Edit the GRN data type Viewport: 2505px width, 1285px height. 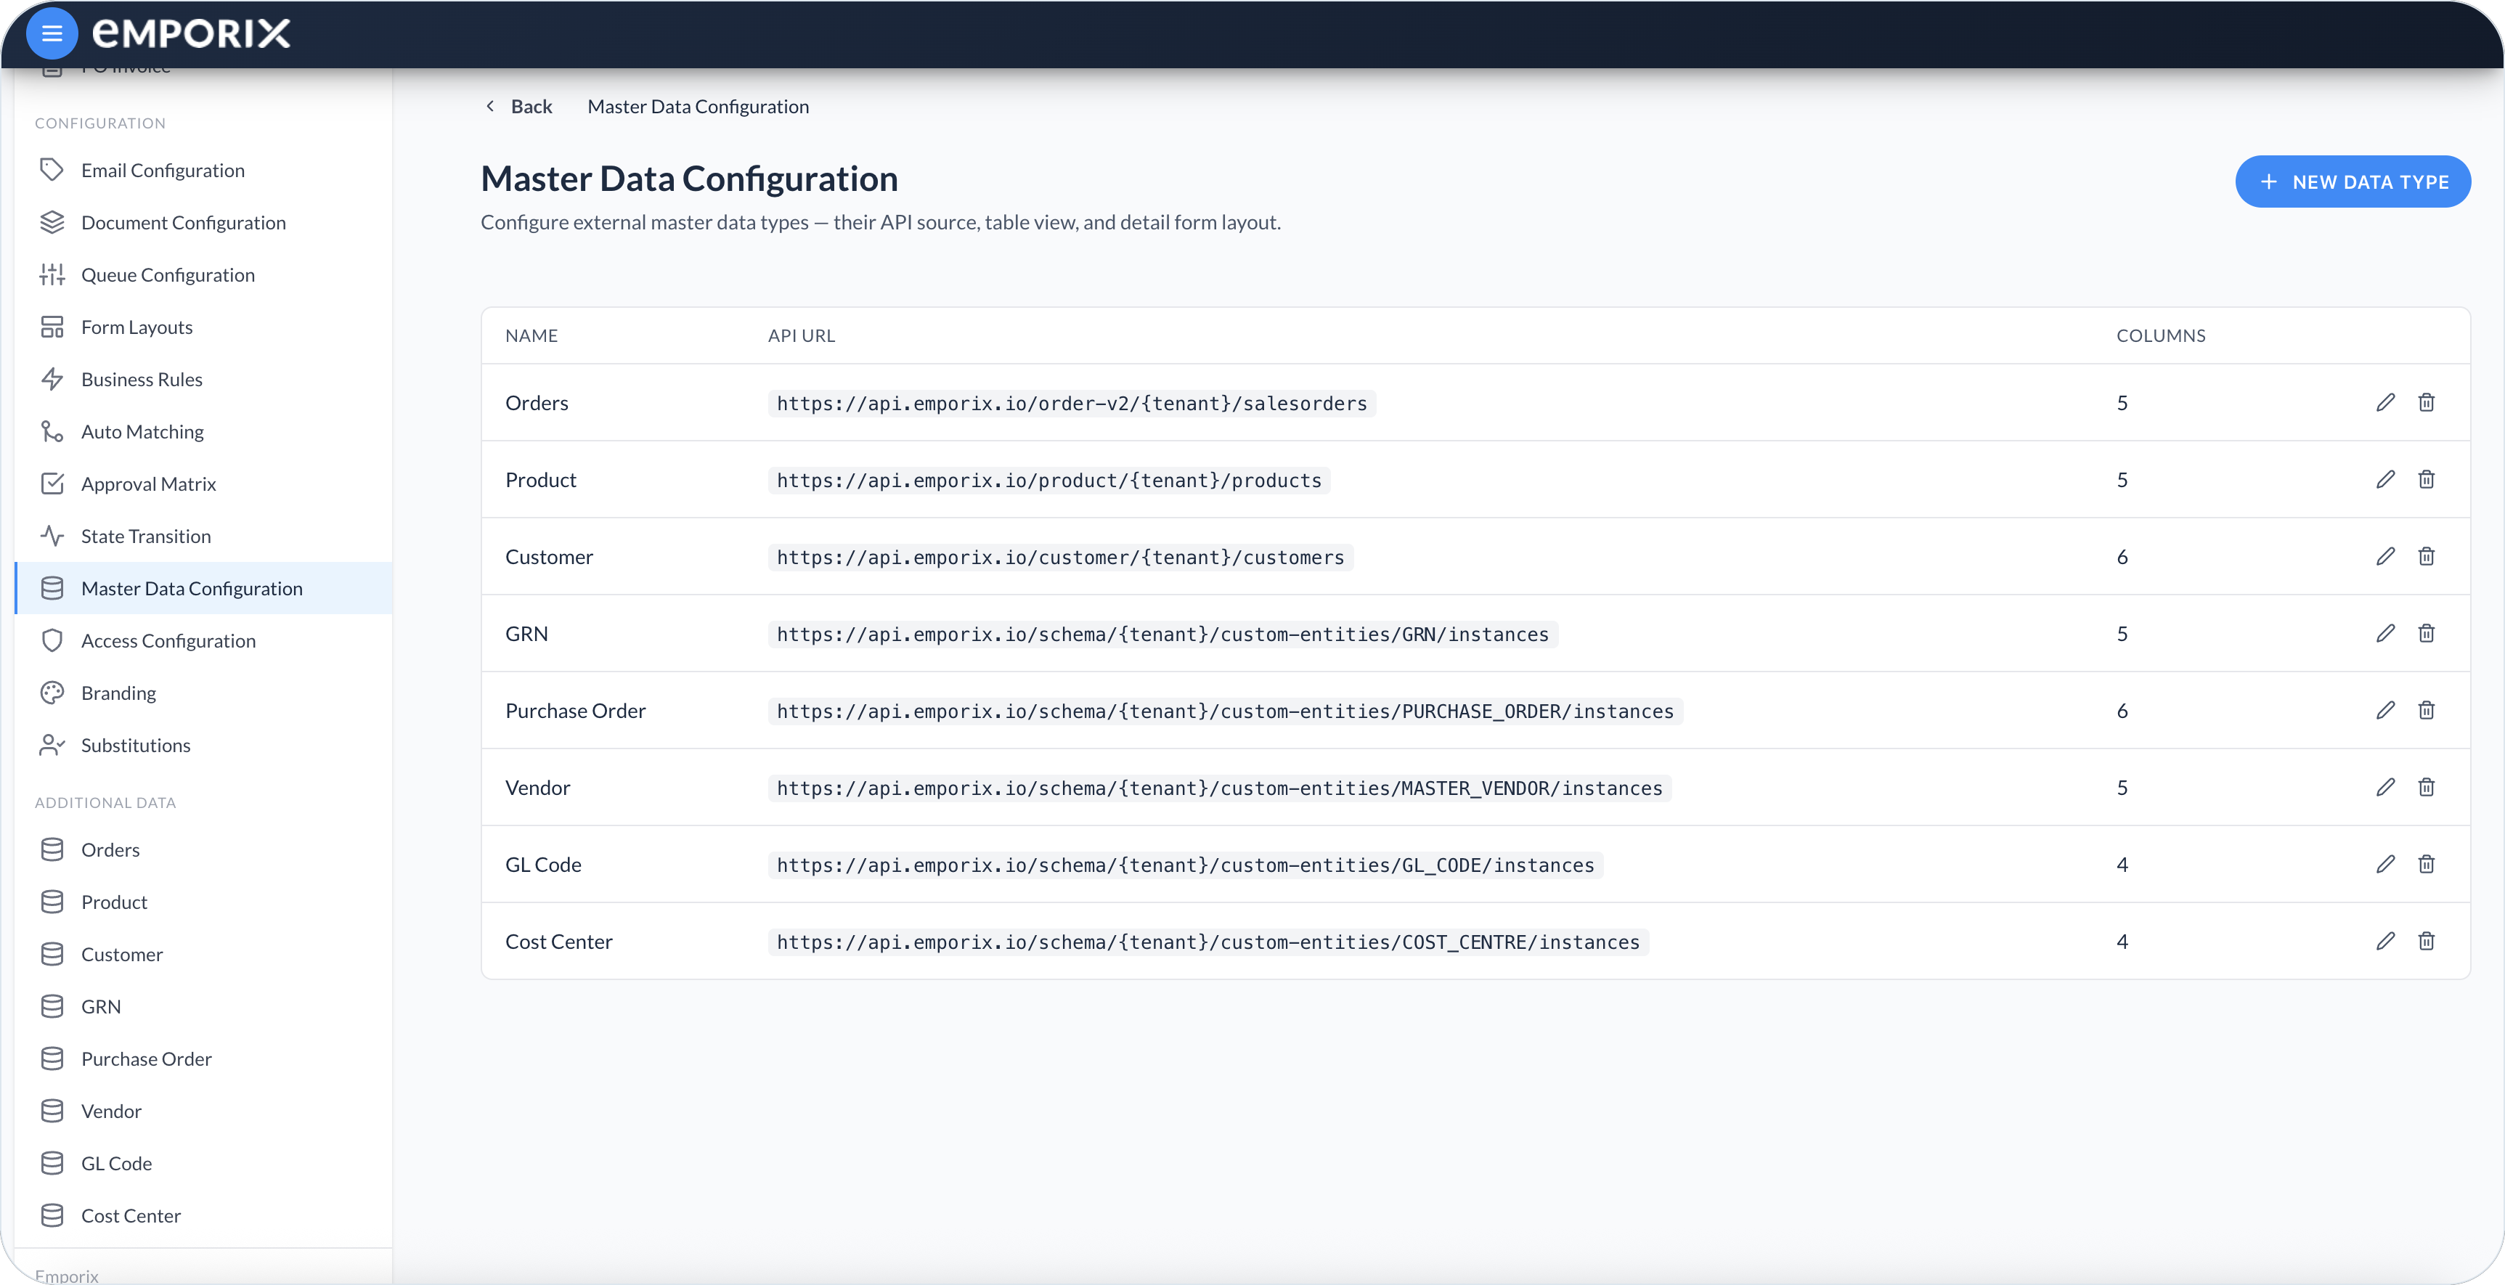(2385, 633)
